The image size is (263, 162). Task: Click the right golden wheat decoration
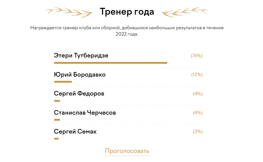185,12
